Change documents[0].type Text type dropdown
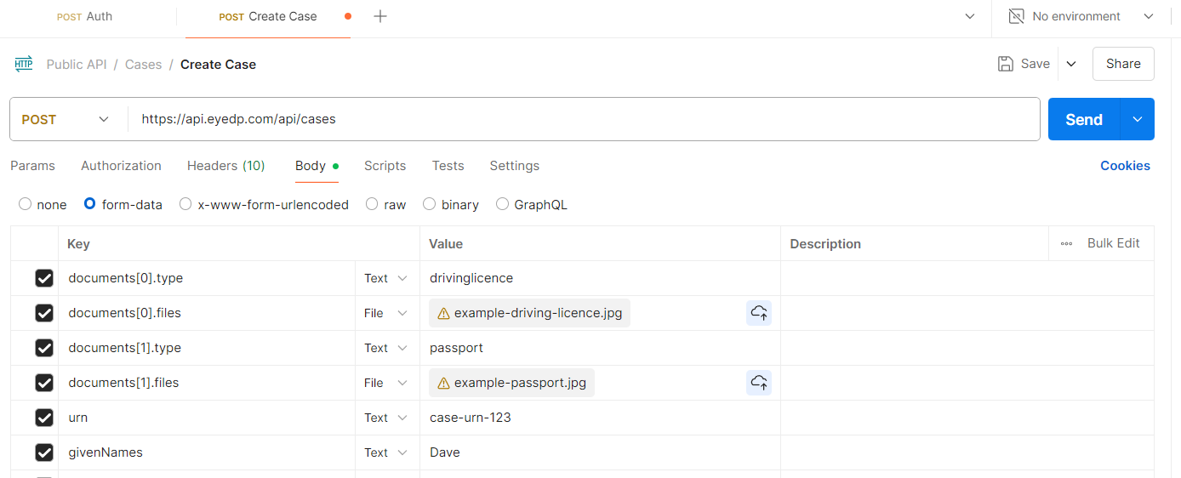Screen dimensions: 1181x478 tap(386, 278)
